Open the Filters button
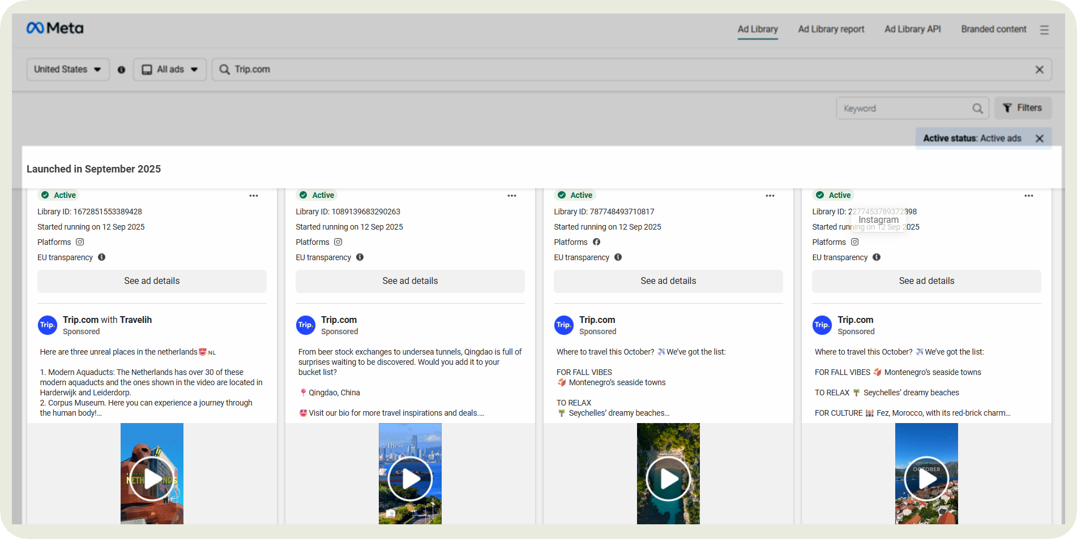The height and width of the screenshot is (539, 1077). point(1023,108)
